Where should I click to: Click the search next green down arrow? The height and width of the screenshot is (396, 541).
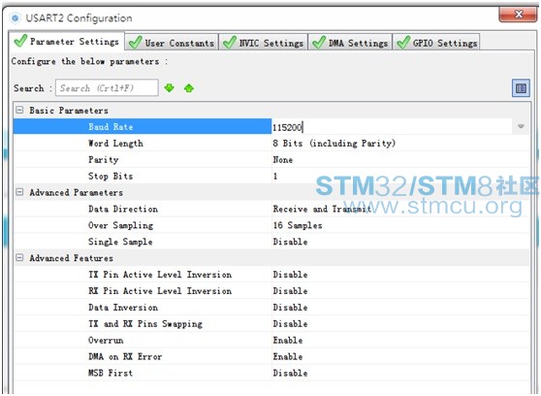point(169,88)
